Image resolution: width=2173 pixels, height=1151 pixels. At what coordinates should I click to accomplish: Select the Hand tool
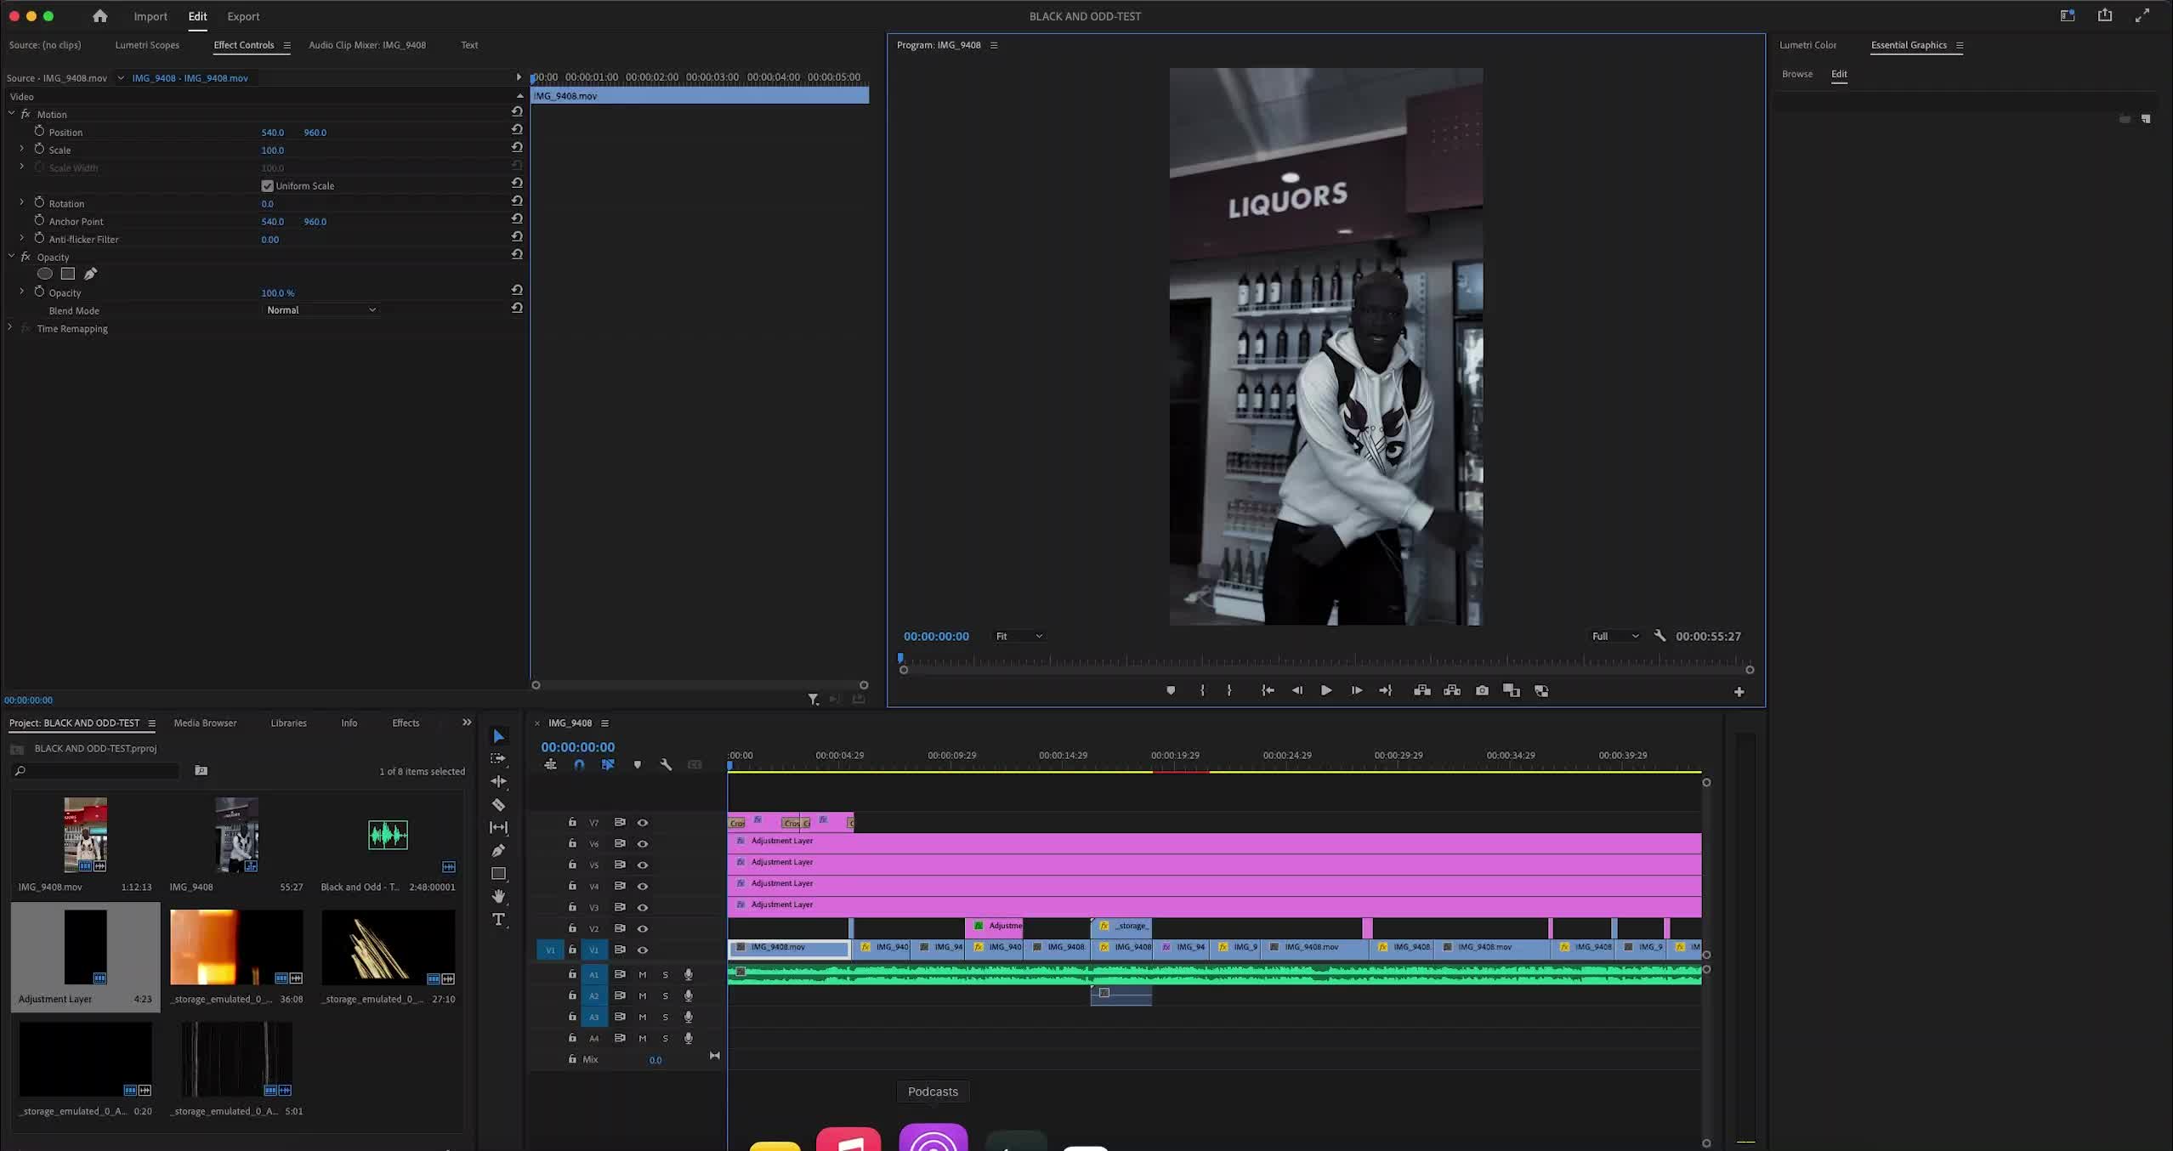[498, 896]
